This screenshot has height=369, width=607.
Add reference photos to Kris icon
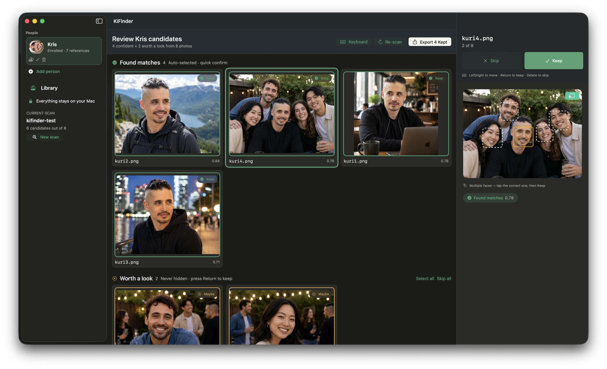tap(31, 60)
